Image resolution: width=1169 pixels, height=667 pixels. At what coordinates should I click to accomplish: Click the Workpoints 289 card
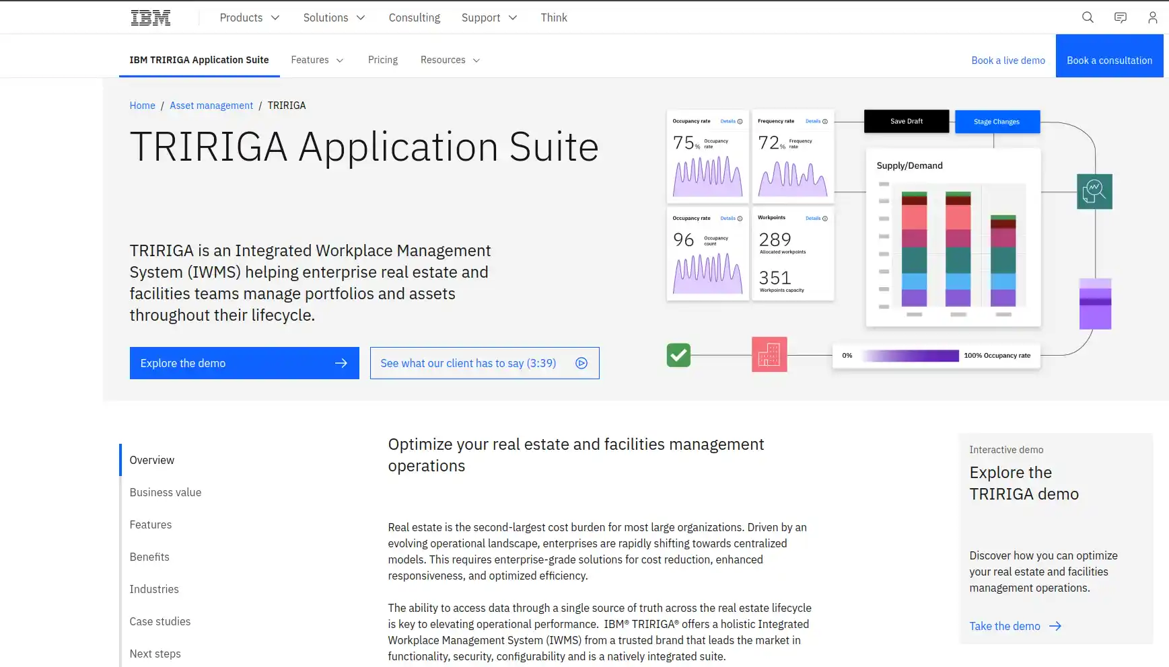point(793,253)
